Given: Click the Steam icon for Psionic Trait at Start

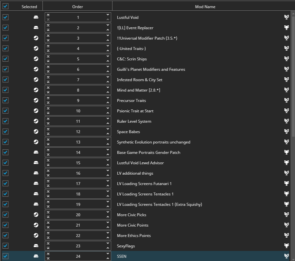Looking at the screenshot, I should point(36,111).
